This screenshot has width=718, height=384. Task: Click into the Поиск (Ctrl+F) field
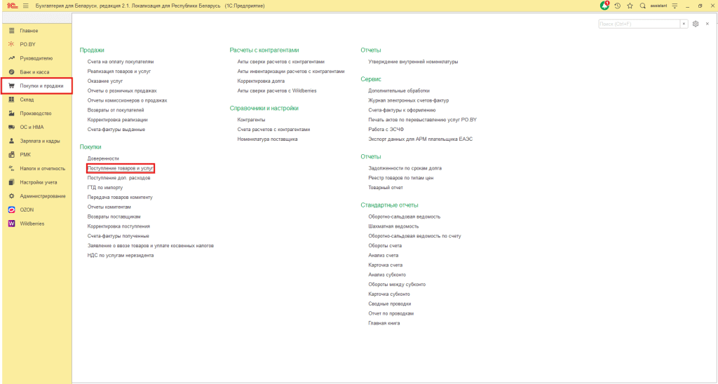click(639, 24)
